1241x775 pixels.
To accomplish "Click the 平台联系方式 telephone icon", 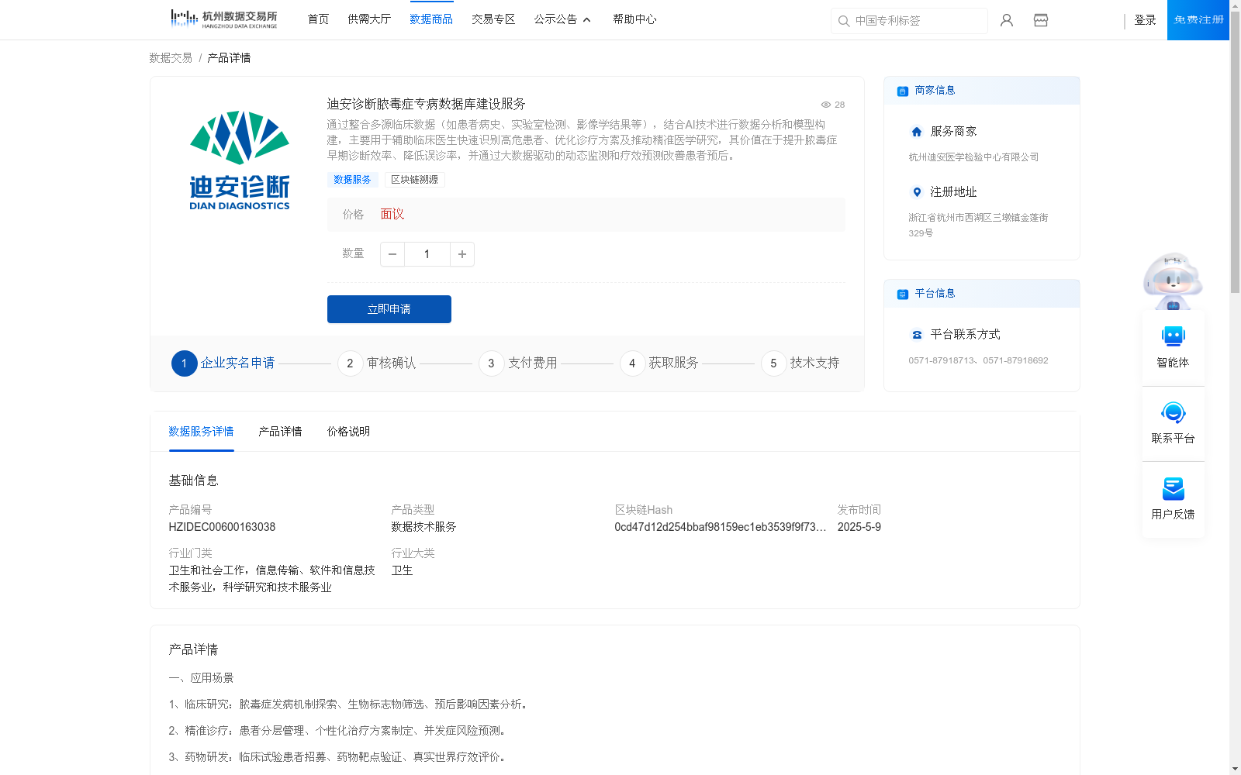I will pyautogui.click(x=917, y=335).
